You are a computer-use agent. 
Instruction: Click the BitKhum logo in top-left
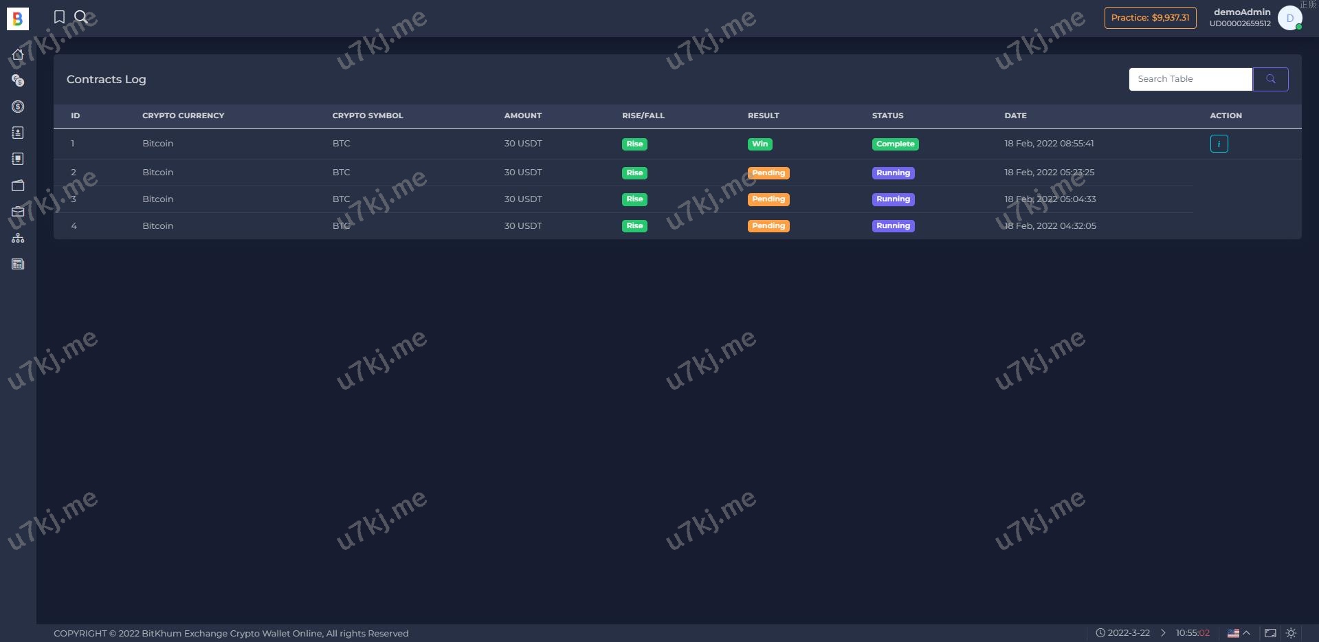tap(18, 19)
